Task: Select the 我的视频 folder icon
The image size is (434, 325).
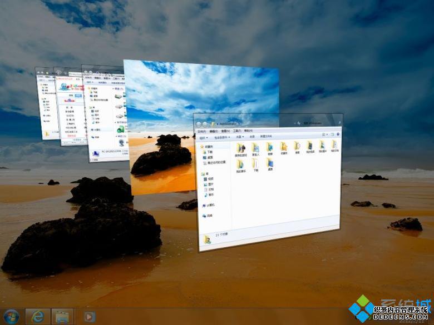Action: [x=310, y=147]
